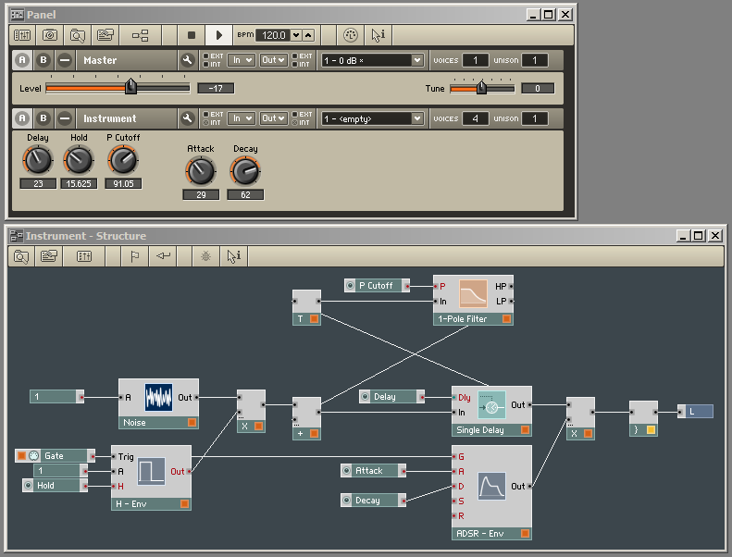Screen dimensions: 732x557
Task: Click the mixer icon in Panel toolbar
Action: pos(22,35)
